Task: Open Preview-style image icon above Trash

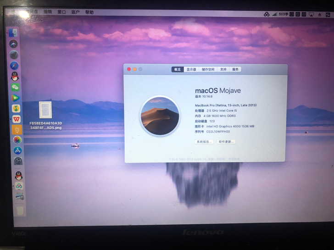Action: [x=20, y=196]
